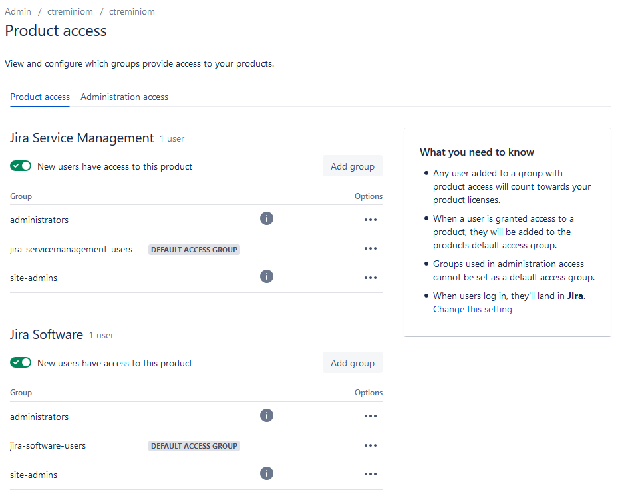Click the Jira Service Management heading
Screen dimensions: 620x498
coord(82,138)
